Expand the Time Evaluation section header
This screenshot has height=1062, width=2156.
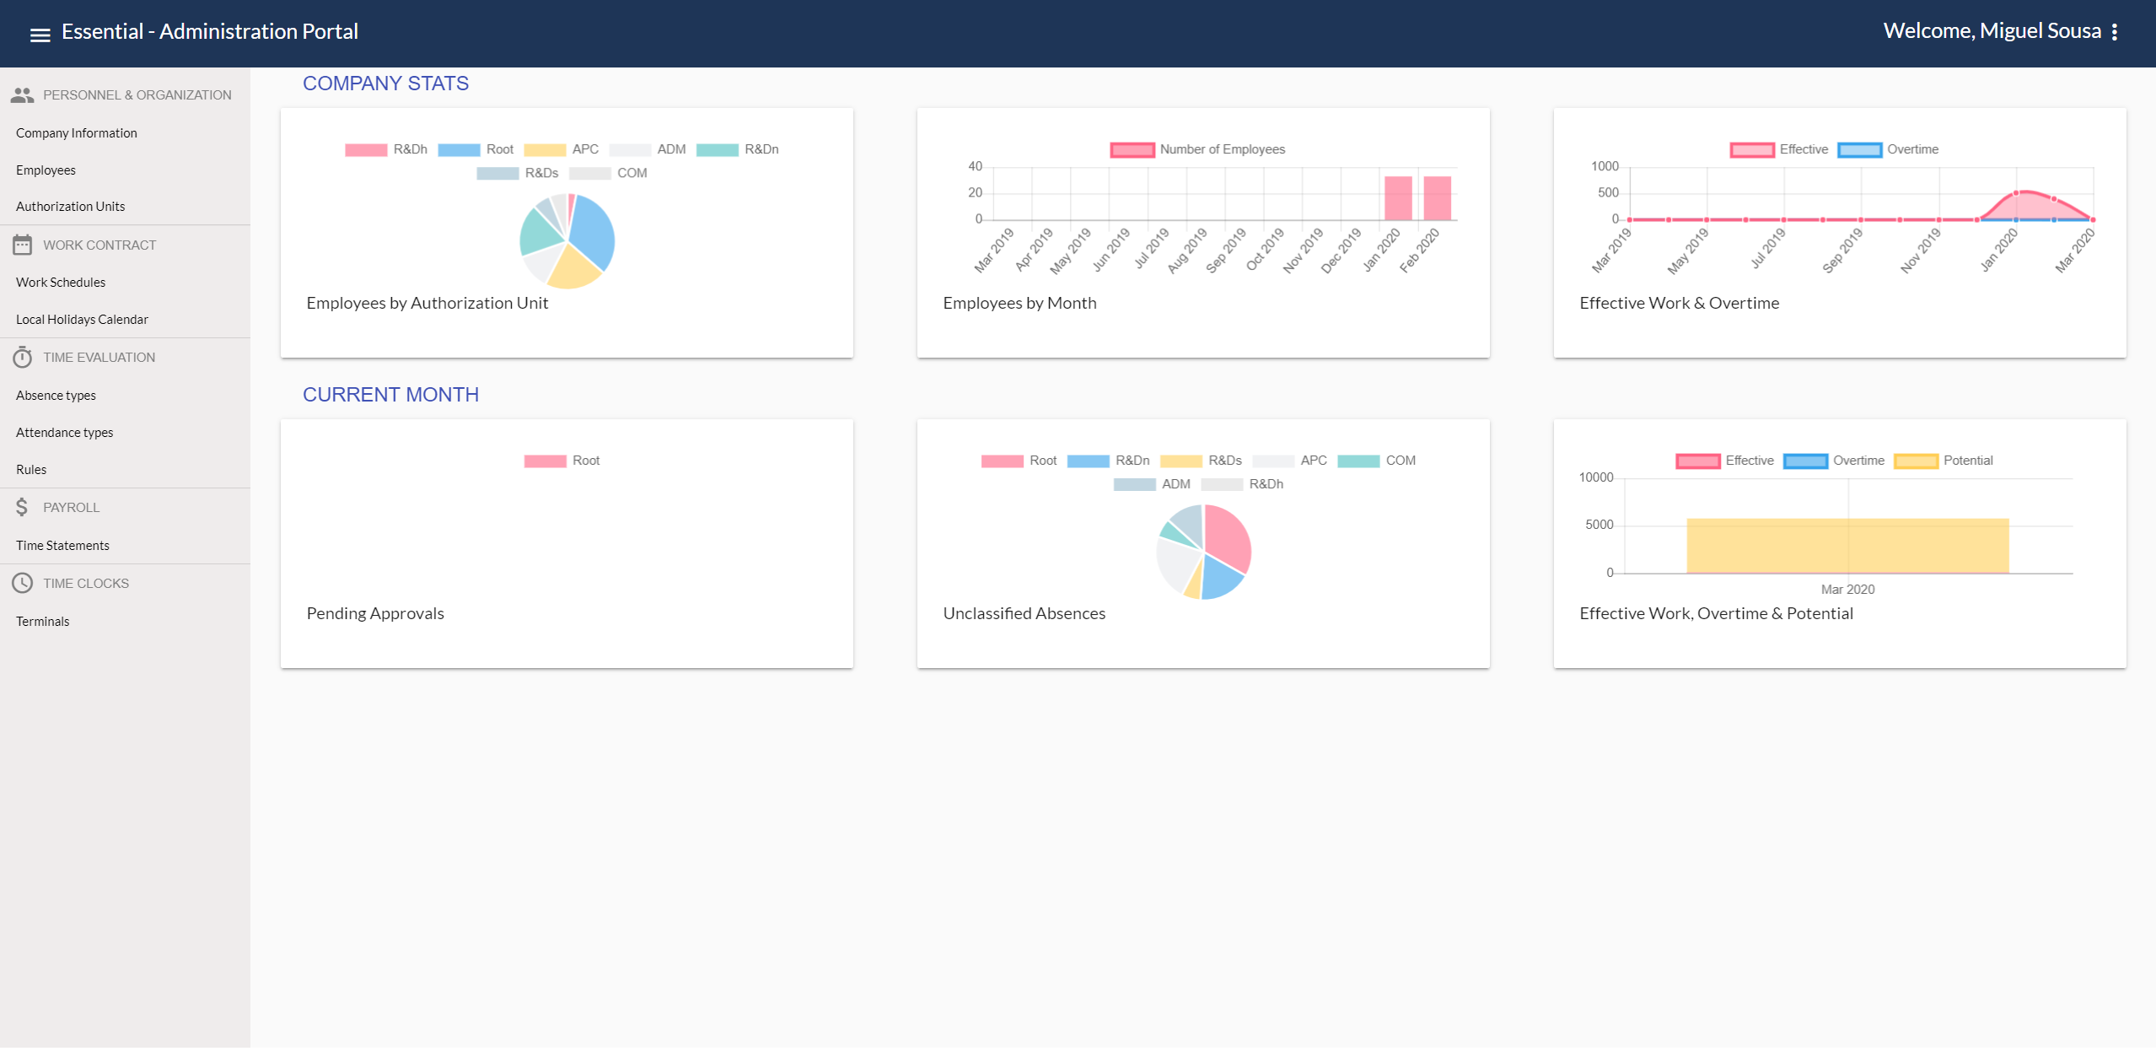(x=99, y=357)
